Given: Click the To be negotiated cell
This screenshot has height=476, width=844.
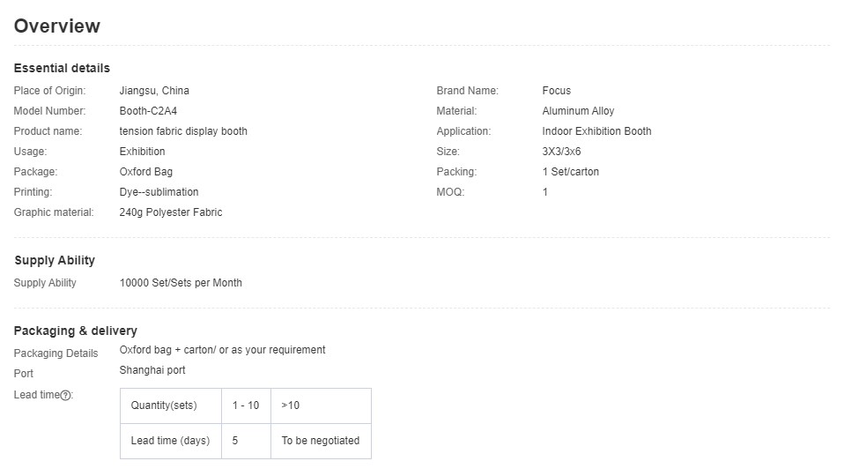Looking at the screenshot, I should pyautogui.click(x=321, y=441).
